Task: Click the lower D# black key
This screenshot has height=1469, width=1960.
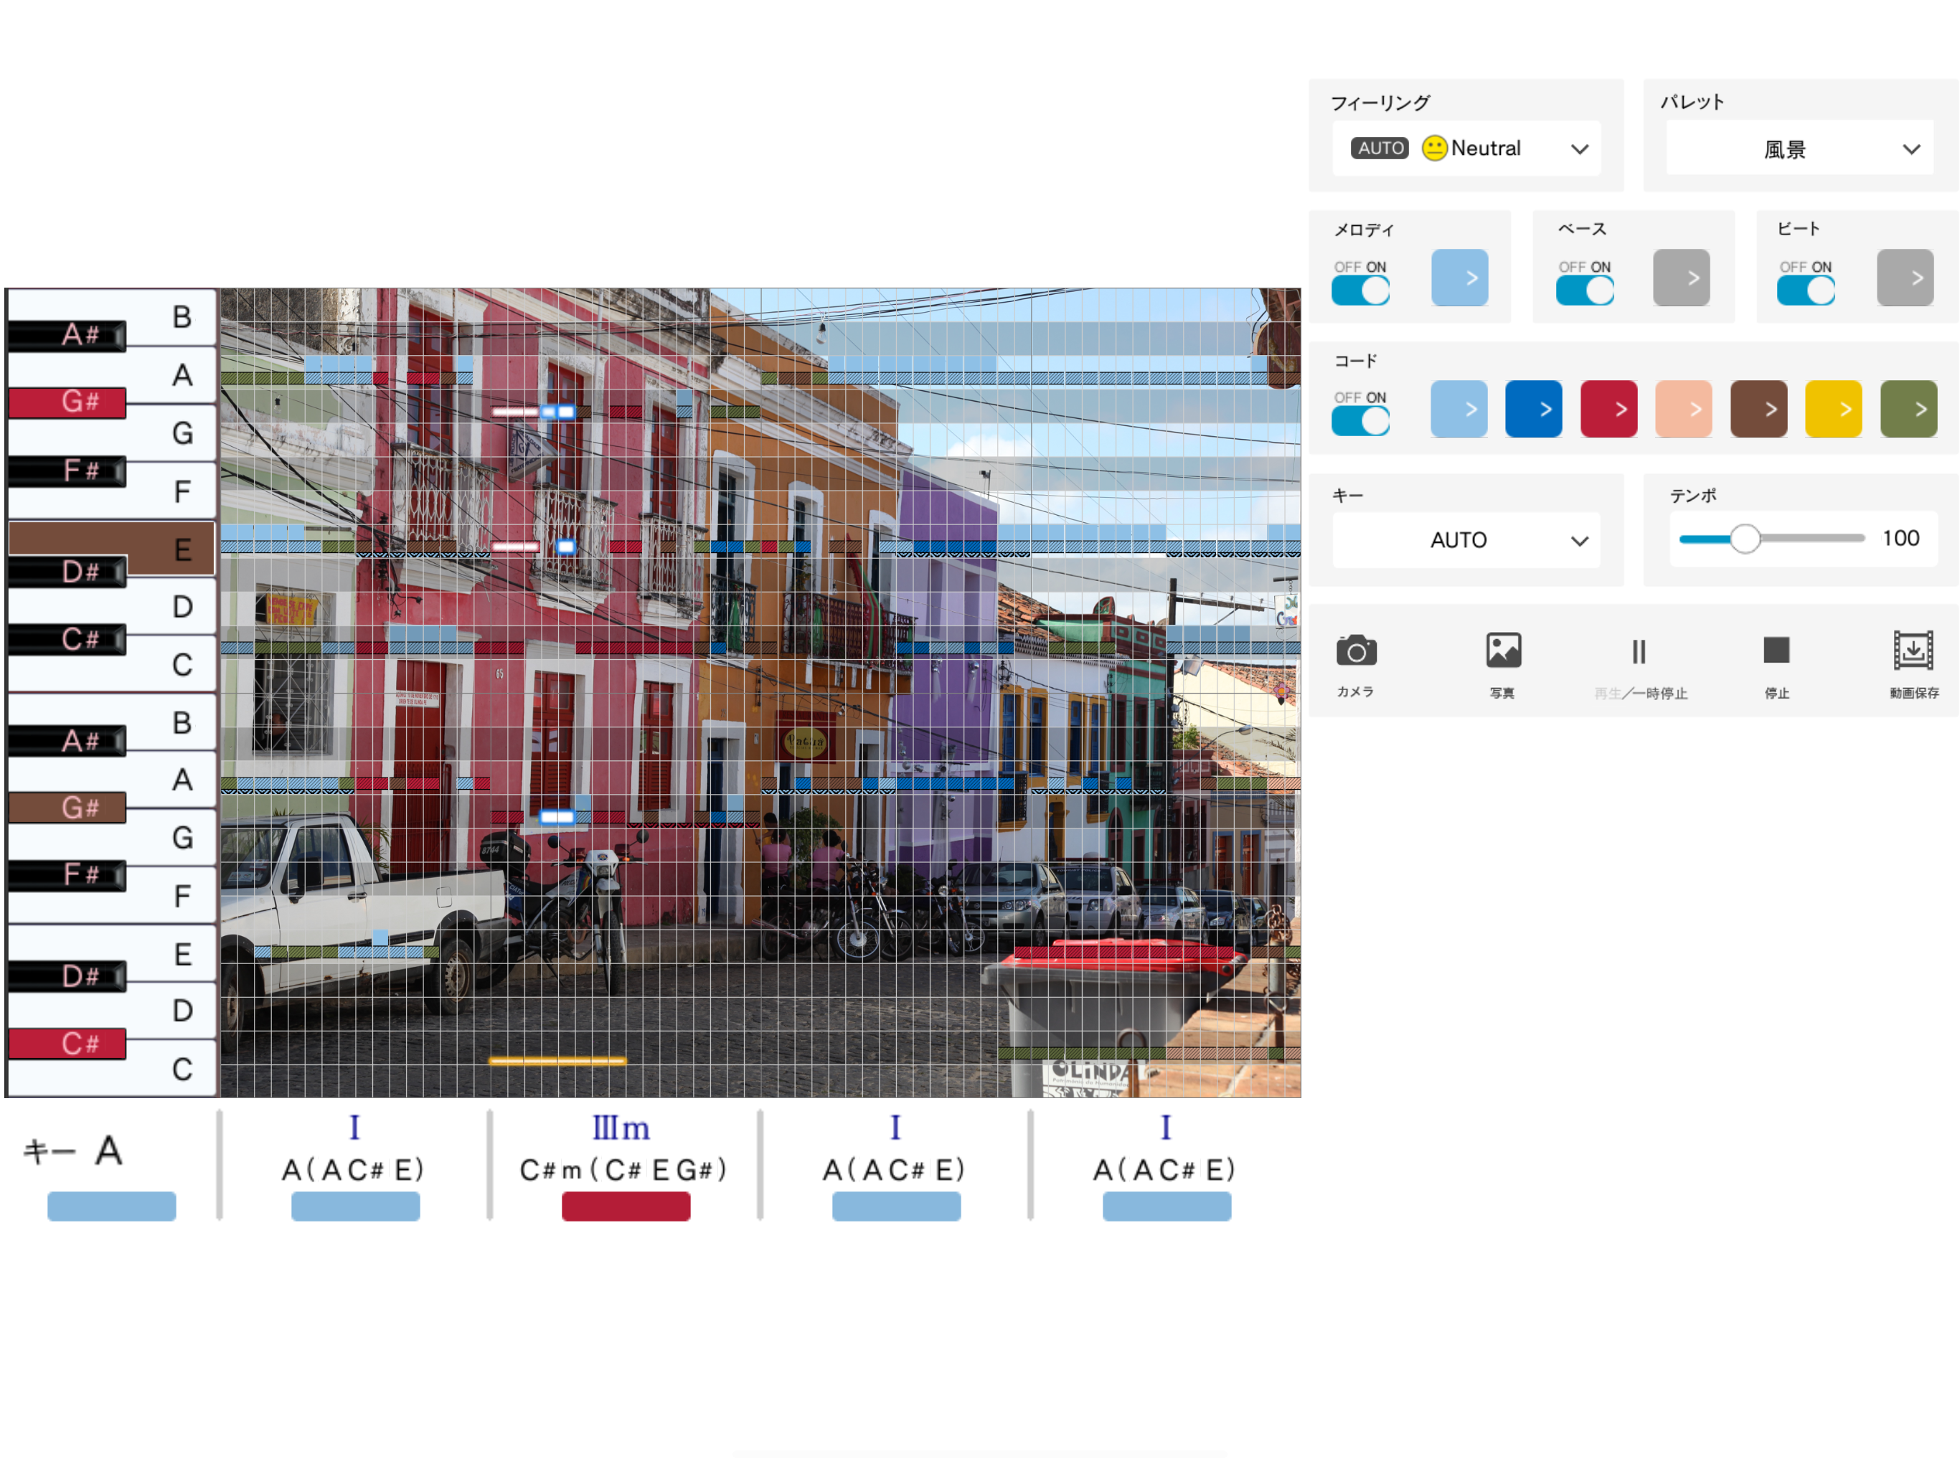Action: (x=67, y=976)
